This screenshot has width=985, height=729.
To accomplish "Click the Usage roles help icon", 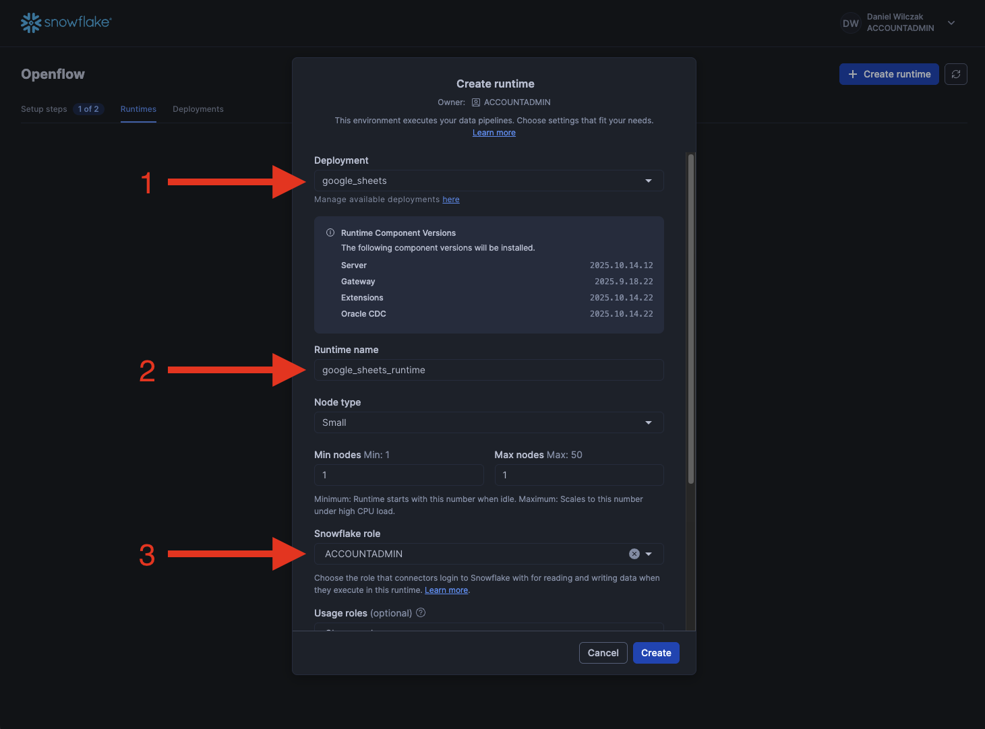I will pyautogui.click(x=421, y=612).
